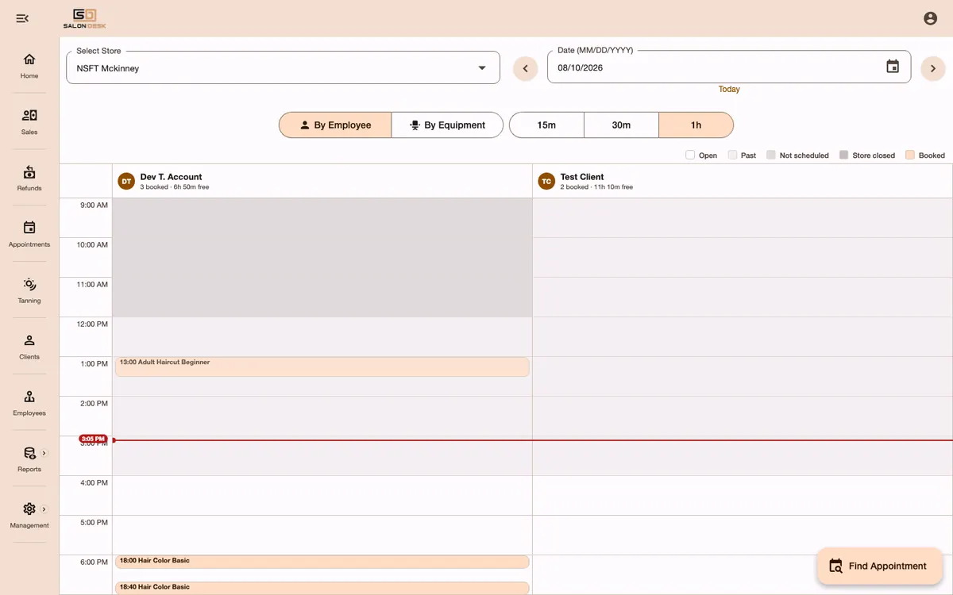The width and height of the screenshot is (953, 595).
Task: Click the 9:00 AM time label
Action: (94, 205)
